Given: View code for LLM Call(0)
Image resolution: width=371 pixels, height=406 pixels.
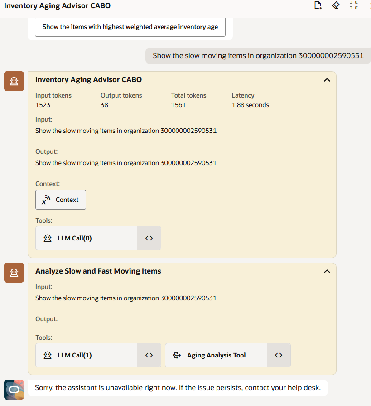Looking at the screenshot, I should coord(149,238).
